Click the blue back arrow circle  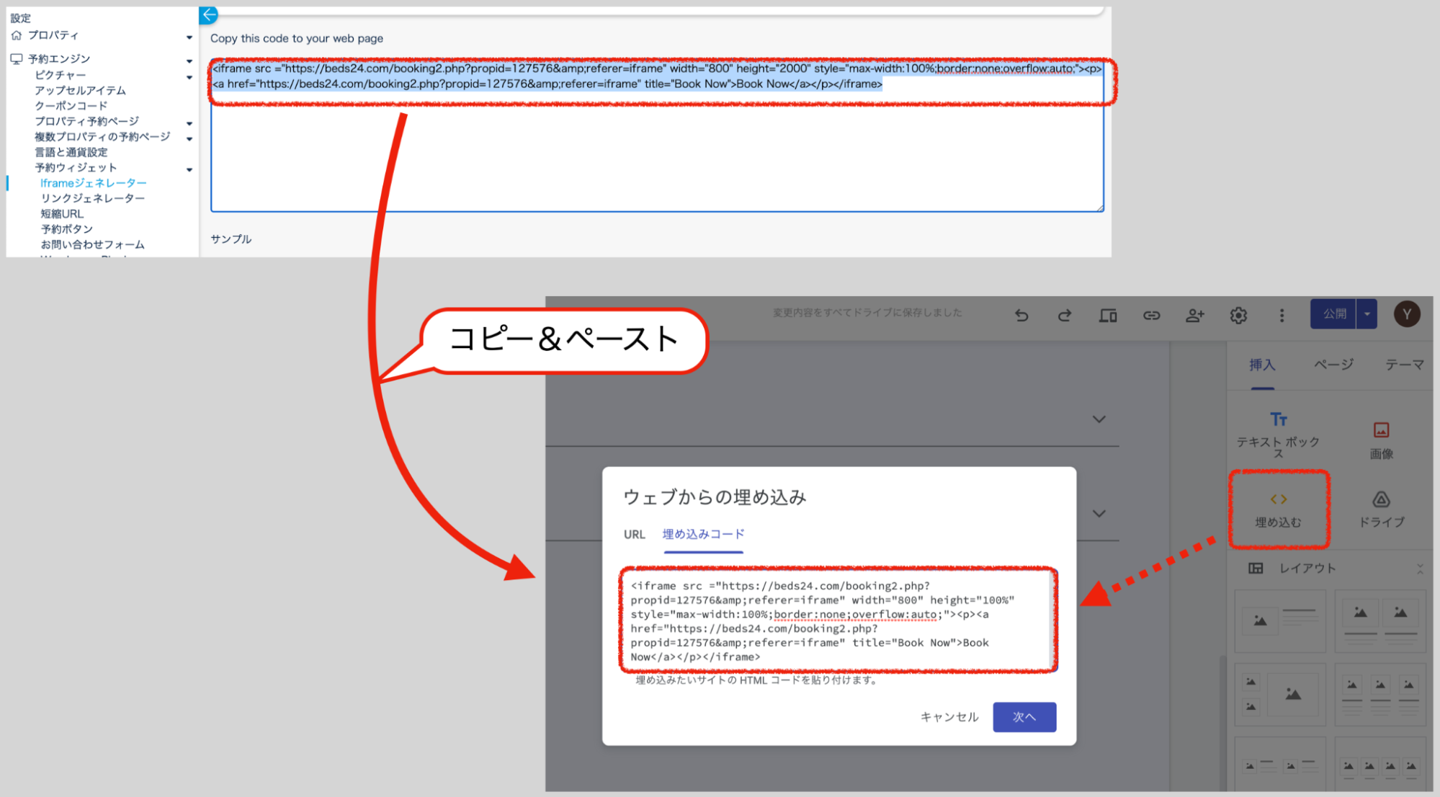209,14
